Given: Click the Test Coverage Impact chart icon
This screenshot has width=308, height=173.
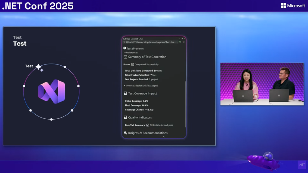Looking at the screenshot, I should pyautogui.click(x=125, y=94).
